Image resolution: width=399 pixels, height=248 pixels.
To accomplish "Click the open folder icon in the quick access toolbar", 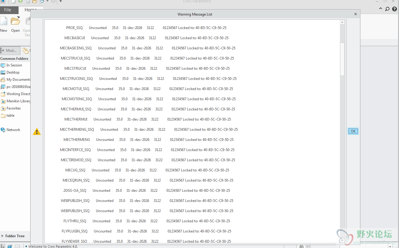I will pos(35,1).
